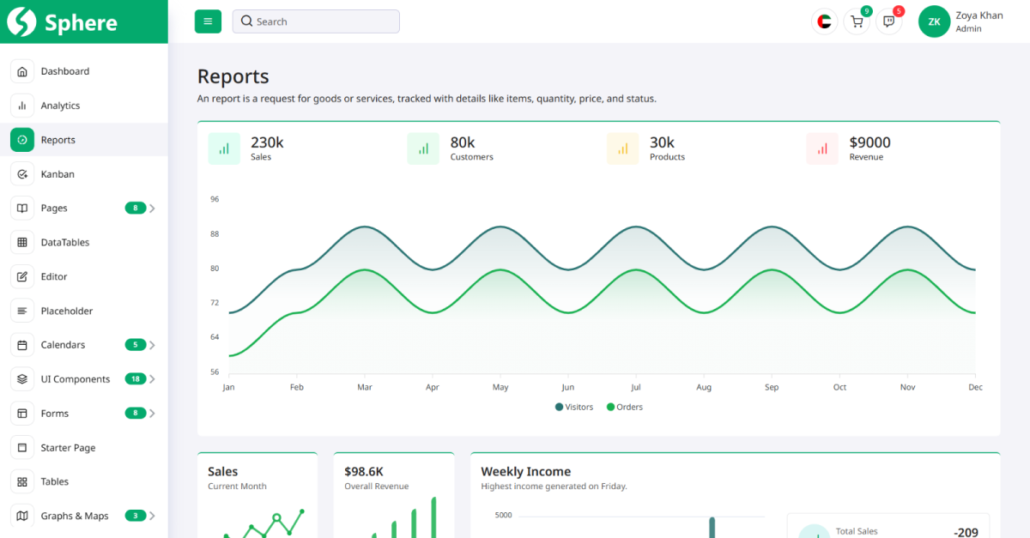Screen dimensions: 1030x538
Task: Open the Starter Page link
Action: [x=68, y=448]
